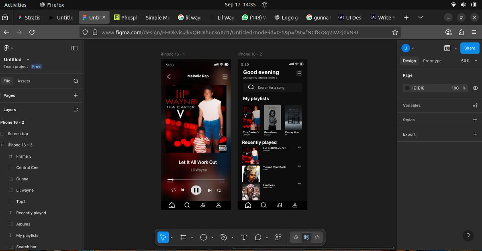Add a style with Styles plus
This screenshot has width=482, height=251.
tap(475, 120)
